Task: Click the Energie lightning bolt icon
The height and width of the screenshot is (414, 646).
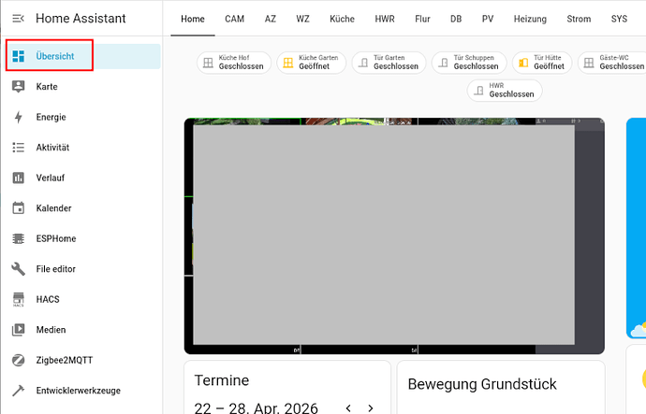Action: pyautogui.click(x=18, y=117)
